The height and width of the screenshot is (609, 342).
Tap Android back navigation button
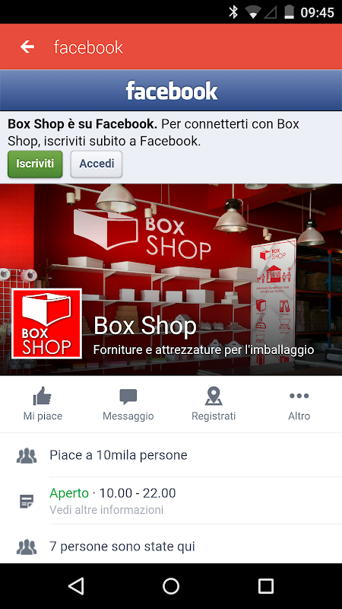(76, 585)
